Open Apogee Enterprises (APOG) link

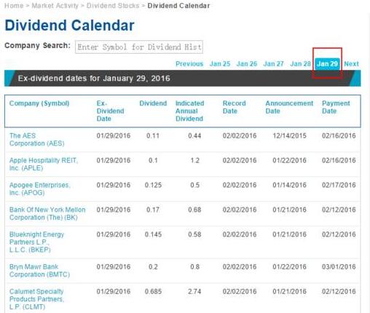[40, 189]
